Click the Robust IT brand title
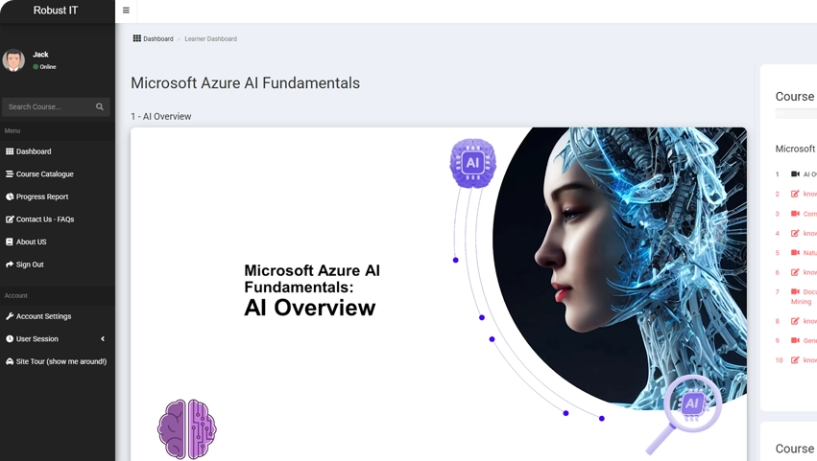The image size is (817, 461). pos(56,11)
